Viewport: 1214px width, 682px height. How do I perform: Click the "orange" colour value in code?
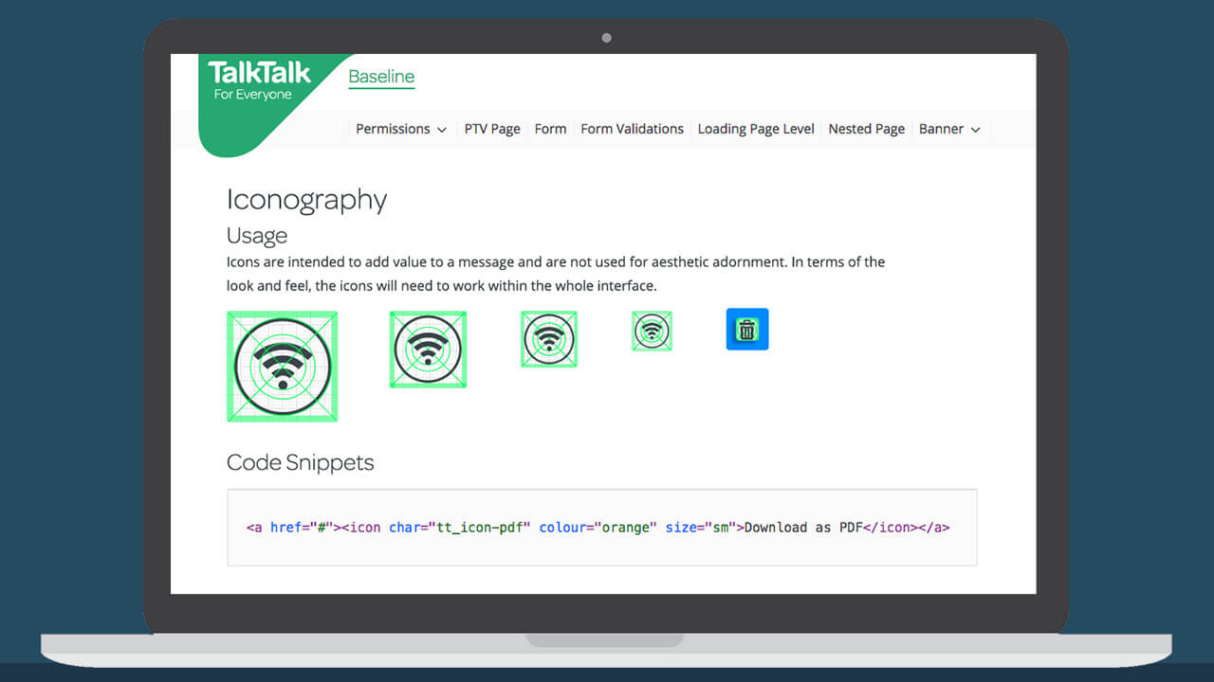point(627,528)
